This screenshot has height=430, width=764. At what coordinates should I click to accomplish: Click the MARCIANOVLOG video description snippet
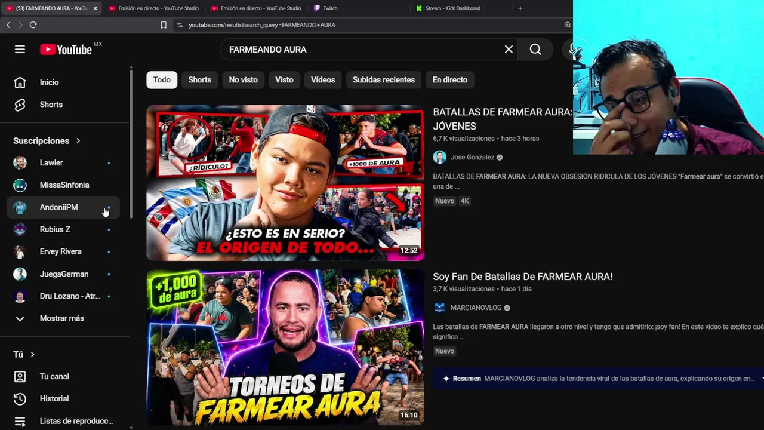tap(598, 332)
